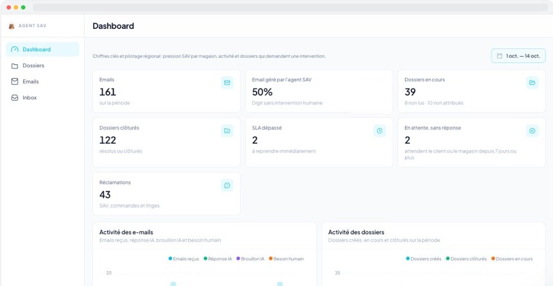Click the 'Email géré par l'agent SAV' title
The width and height of the screenshot is (553, 286).
pos(282,79)
